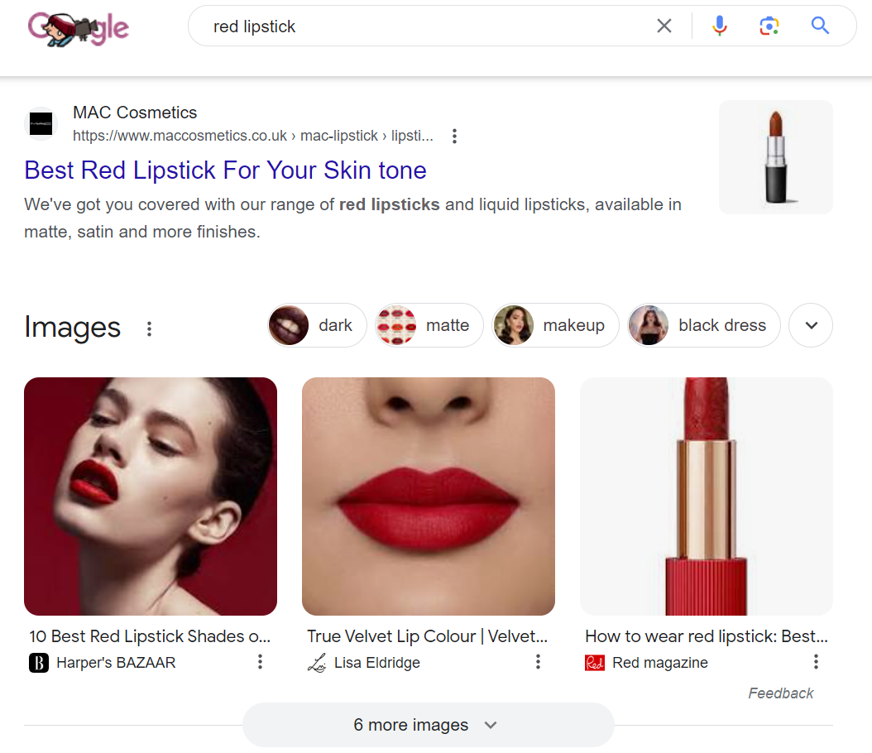Click 'True Velvet Lip Colour' title
Image resolution: width=872 pixels, height=753 pixels.
[x=427, y=636]
